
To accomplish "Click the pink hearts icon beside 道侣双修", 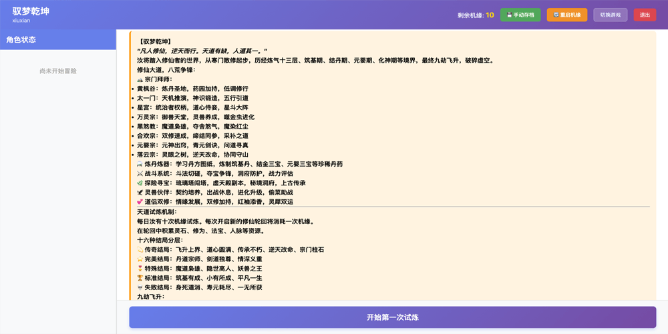I will coord(140,202).
